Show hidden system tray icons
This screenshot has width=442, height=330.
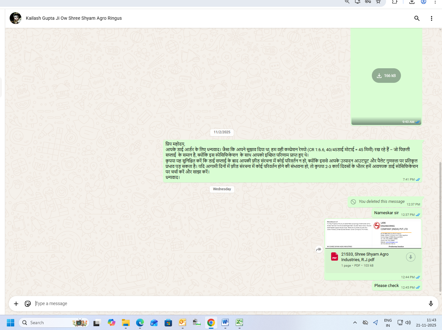[x=355, y=323]
